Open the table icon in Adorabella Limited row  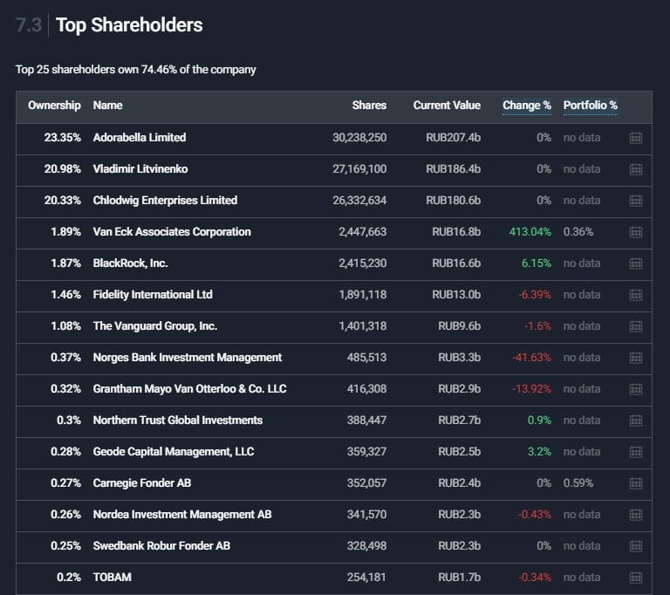[x=636, y=138]
